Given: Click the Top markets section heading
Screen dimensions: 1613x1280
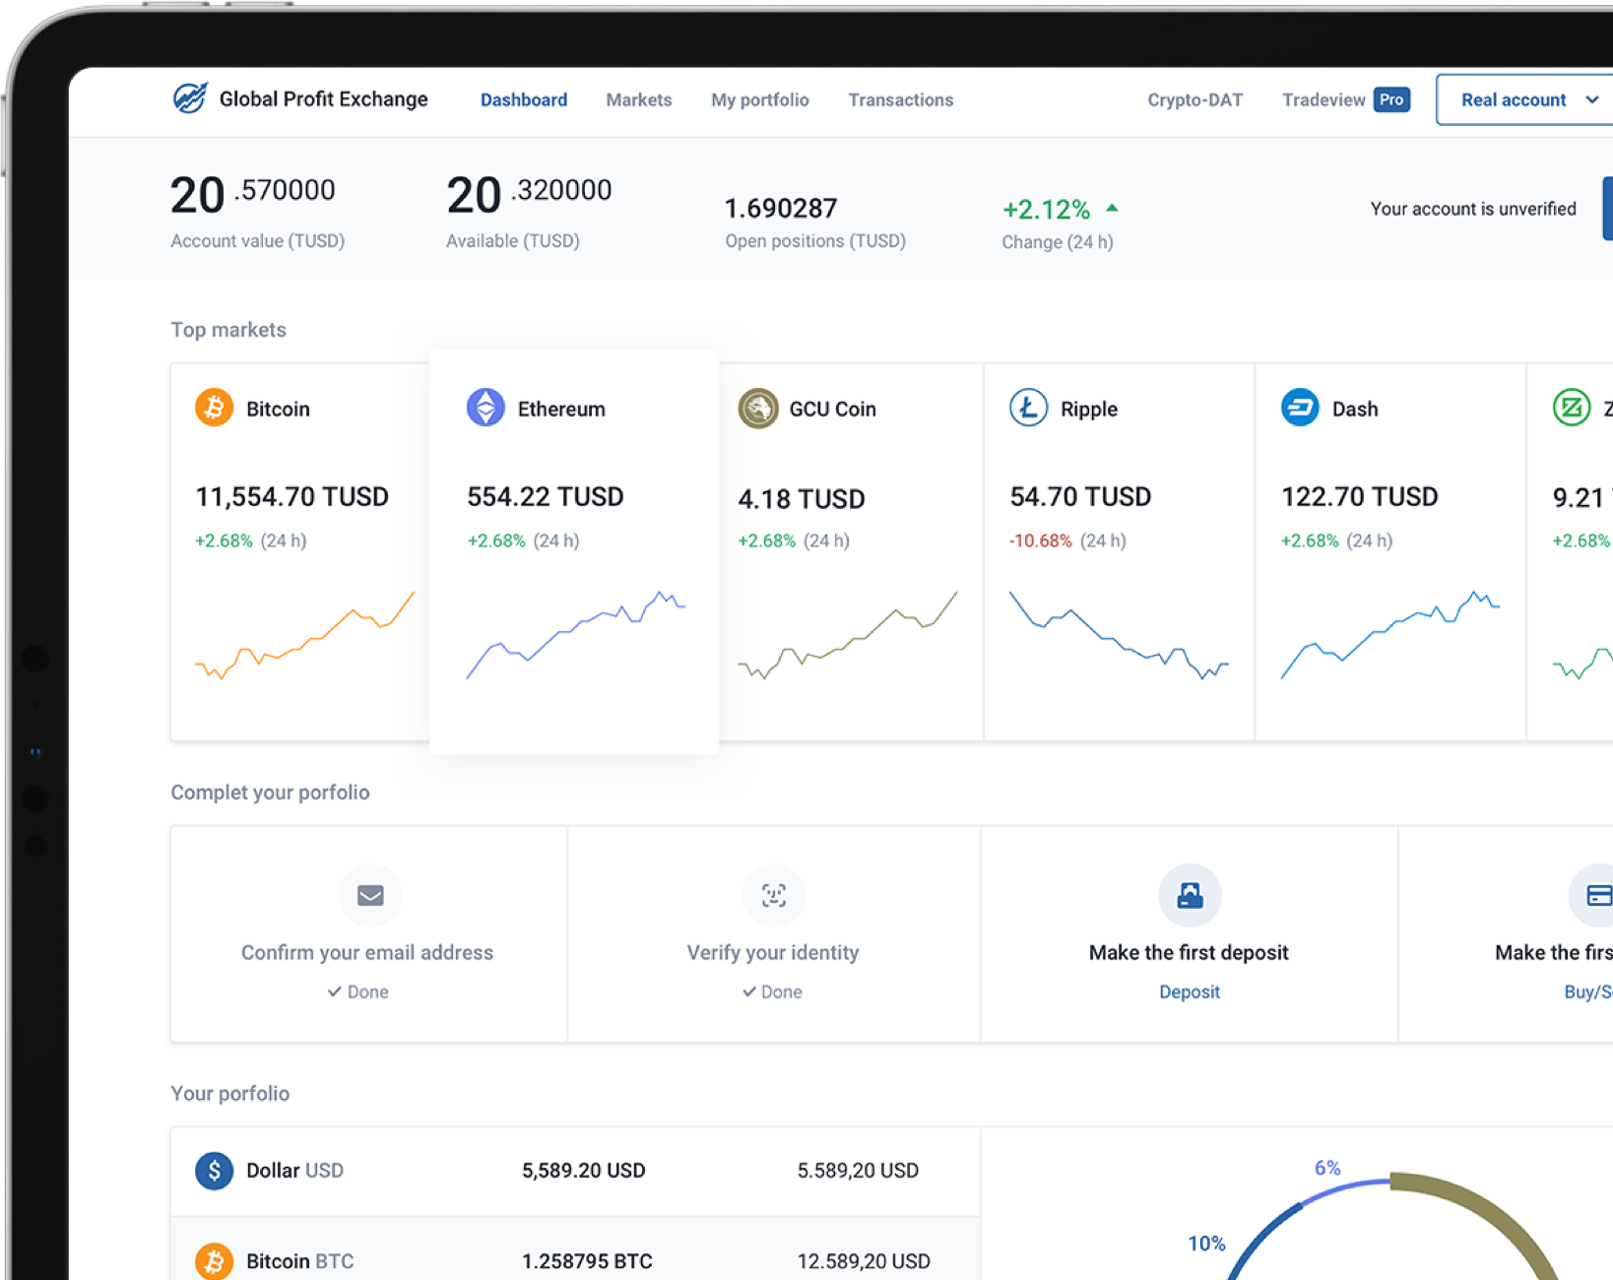Looking at the screenshot, I should click(x=228, y=330).
